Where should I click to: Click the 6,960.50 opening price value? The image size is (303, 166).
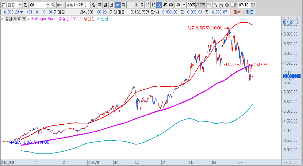(170, 12)
